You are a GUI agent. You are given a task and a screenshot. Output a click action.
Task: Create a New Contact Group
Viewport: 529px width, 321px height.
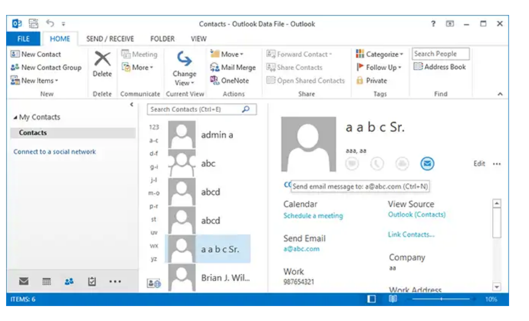(x=46, y=67)
